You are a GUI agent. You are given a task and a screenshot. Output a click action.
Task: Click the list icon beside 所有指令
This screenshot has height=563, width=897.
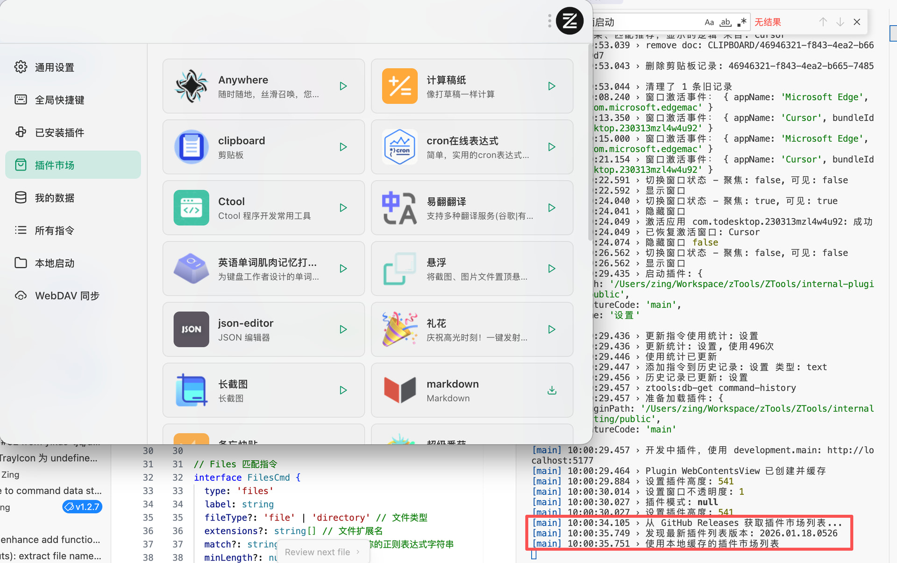click(x=21, y=230)
